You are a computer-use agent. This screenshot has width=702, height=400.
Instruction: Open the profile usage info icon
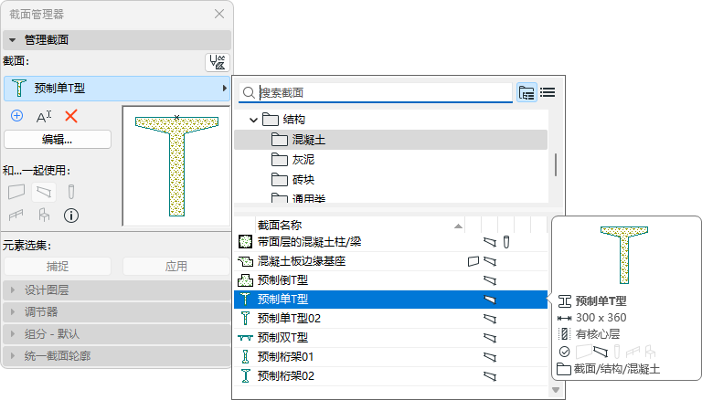click(71, 216)
